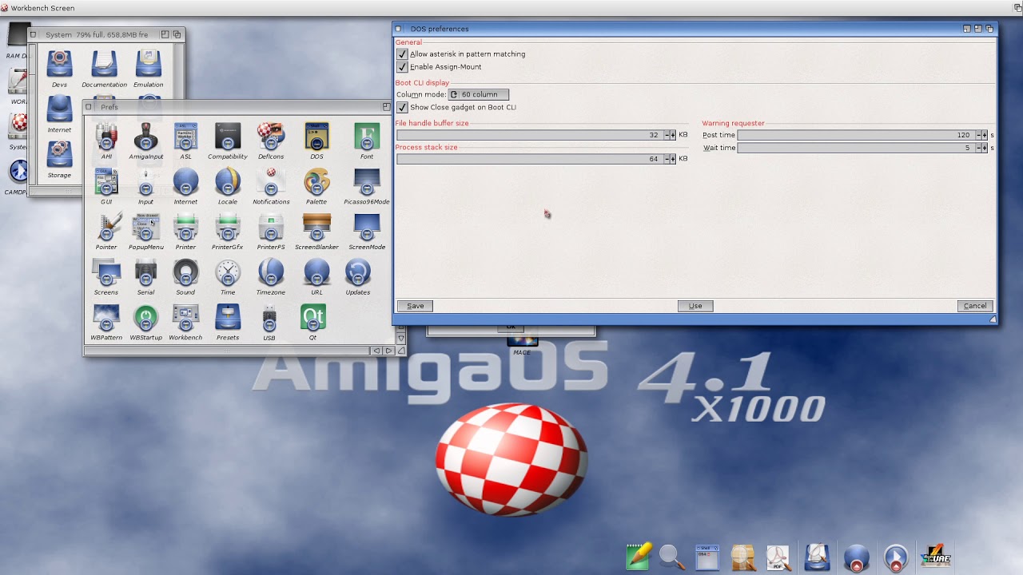Open the ScreenBlanker prefs icon

[x=316, y=228]
